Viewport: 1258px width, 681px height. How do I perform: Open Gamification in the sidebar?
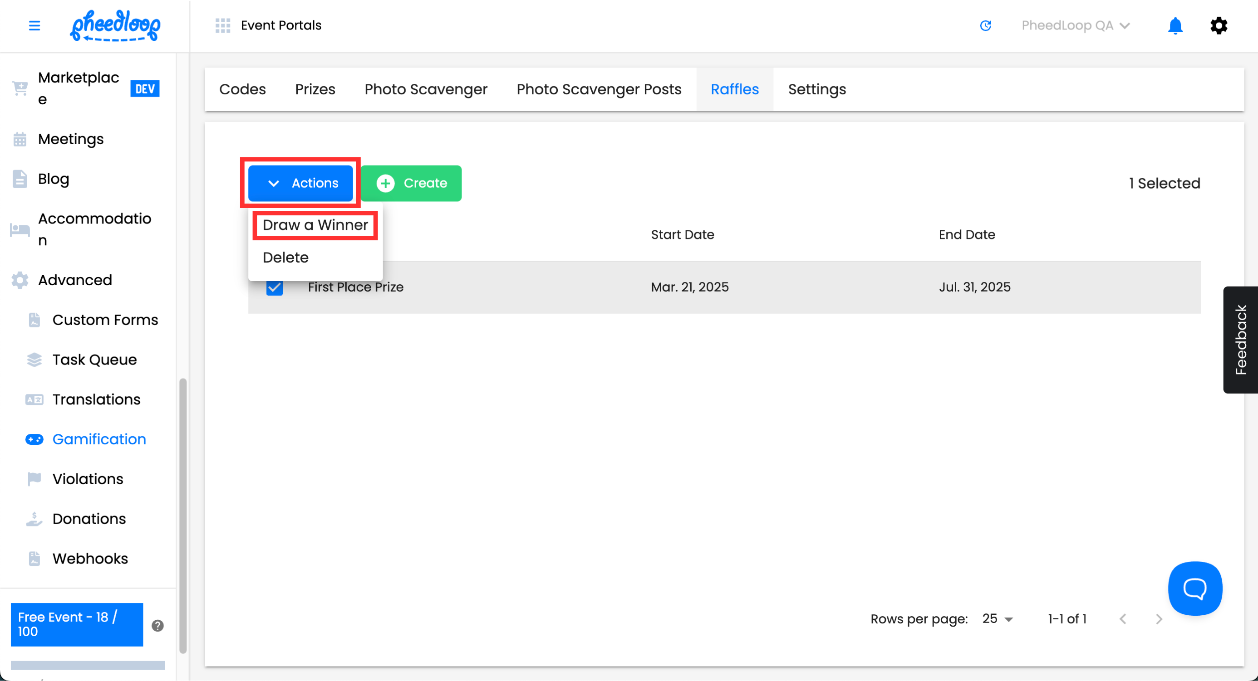point(99,439)
